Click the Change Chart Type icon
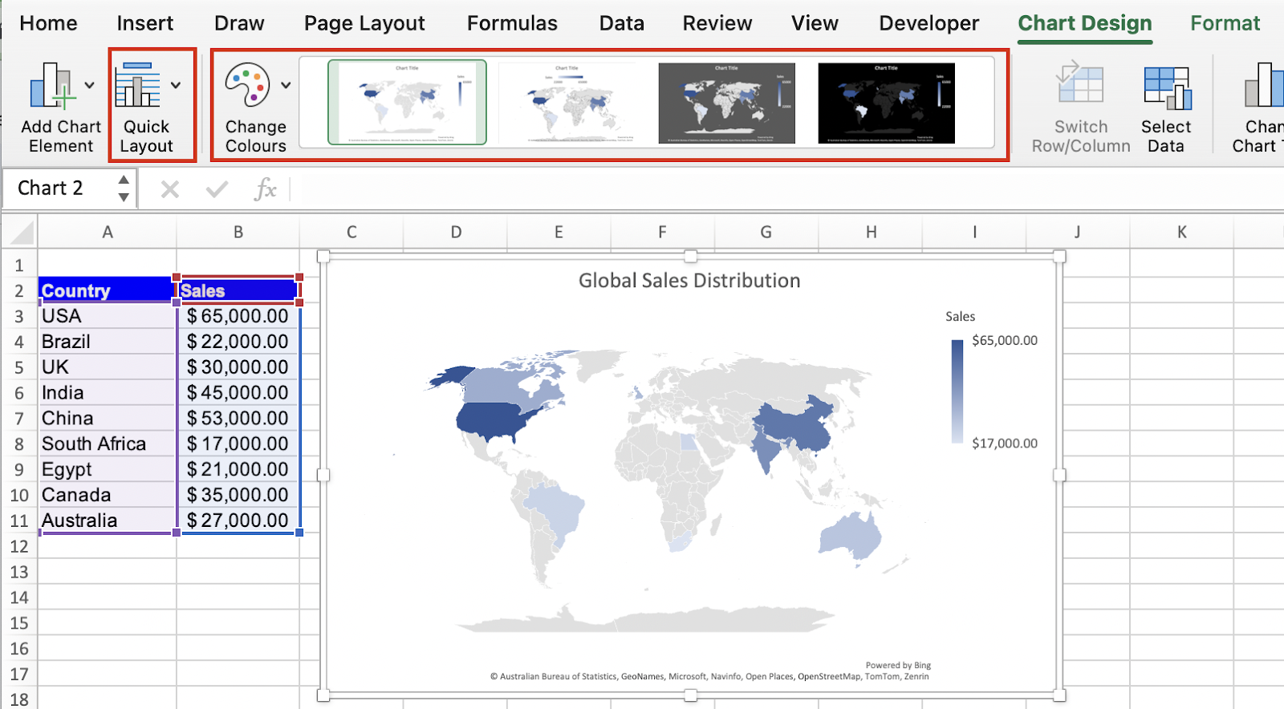The height and width of the screenshot is (709, 1284). pyautogui.click(x=1264, y=85)
